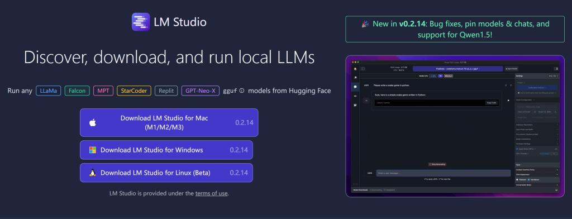
Task: Select the chat bubble icon in sidebar
Action: click(x=355, y=87)
